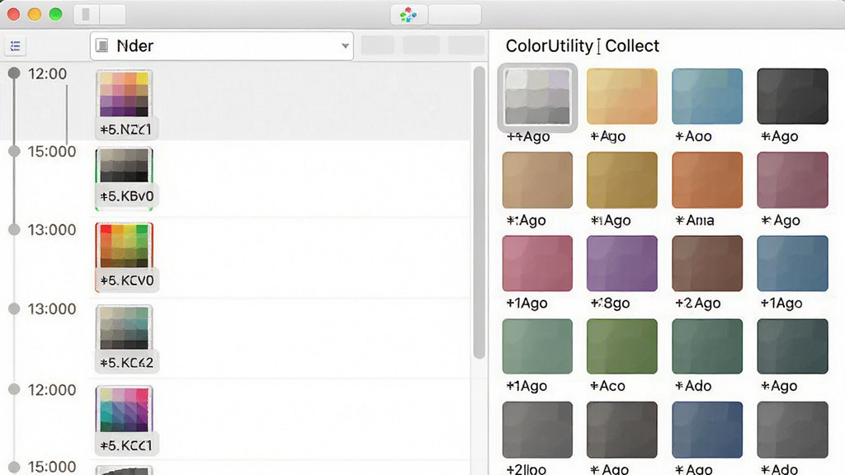The image size is (845, 475).
Task: Click the ColorUtility Collect panel title
Action: click(x=582, y=46)
